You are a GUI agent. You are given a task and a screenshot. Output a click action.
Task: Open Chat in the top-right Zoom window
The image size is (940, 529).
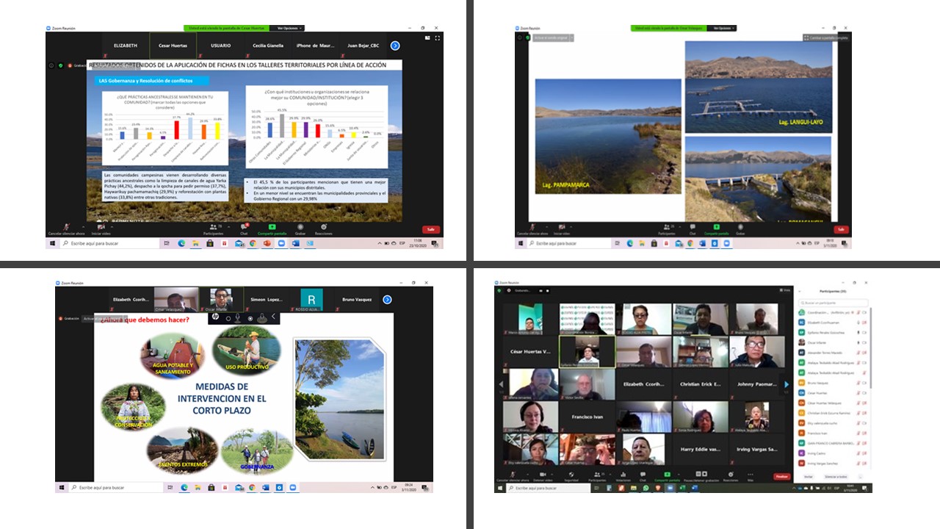[693, 229]
